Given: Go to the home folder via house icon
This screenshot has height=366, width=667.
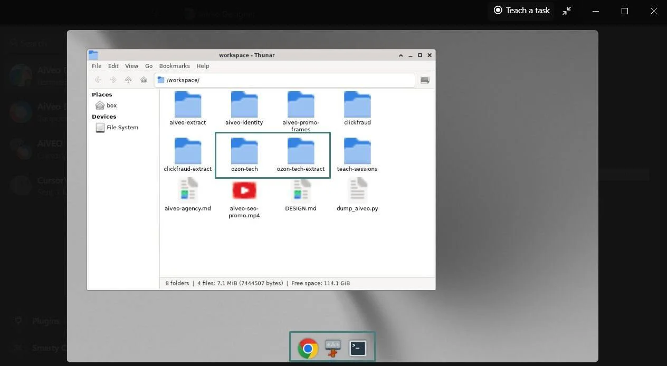Looking at the screenshot, I should [144, 80].
